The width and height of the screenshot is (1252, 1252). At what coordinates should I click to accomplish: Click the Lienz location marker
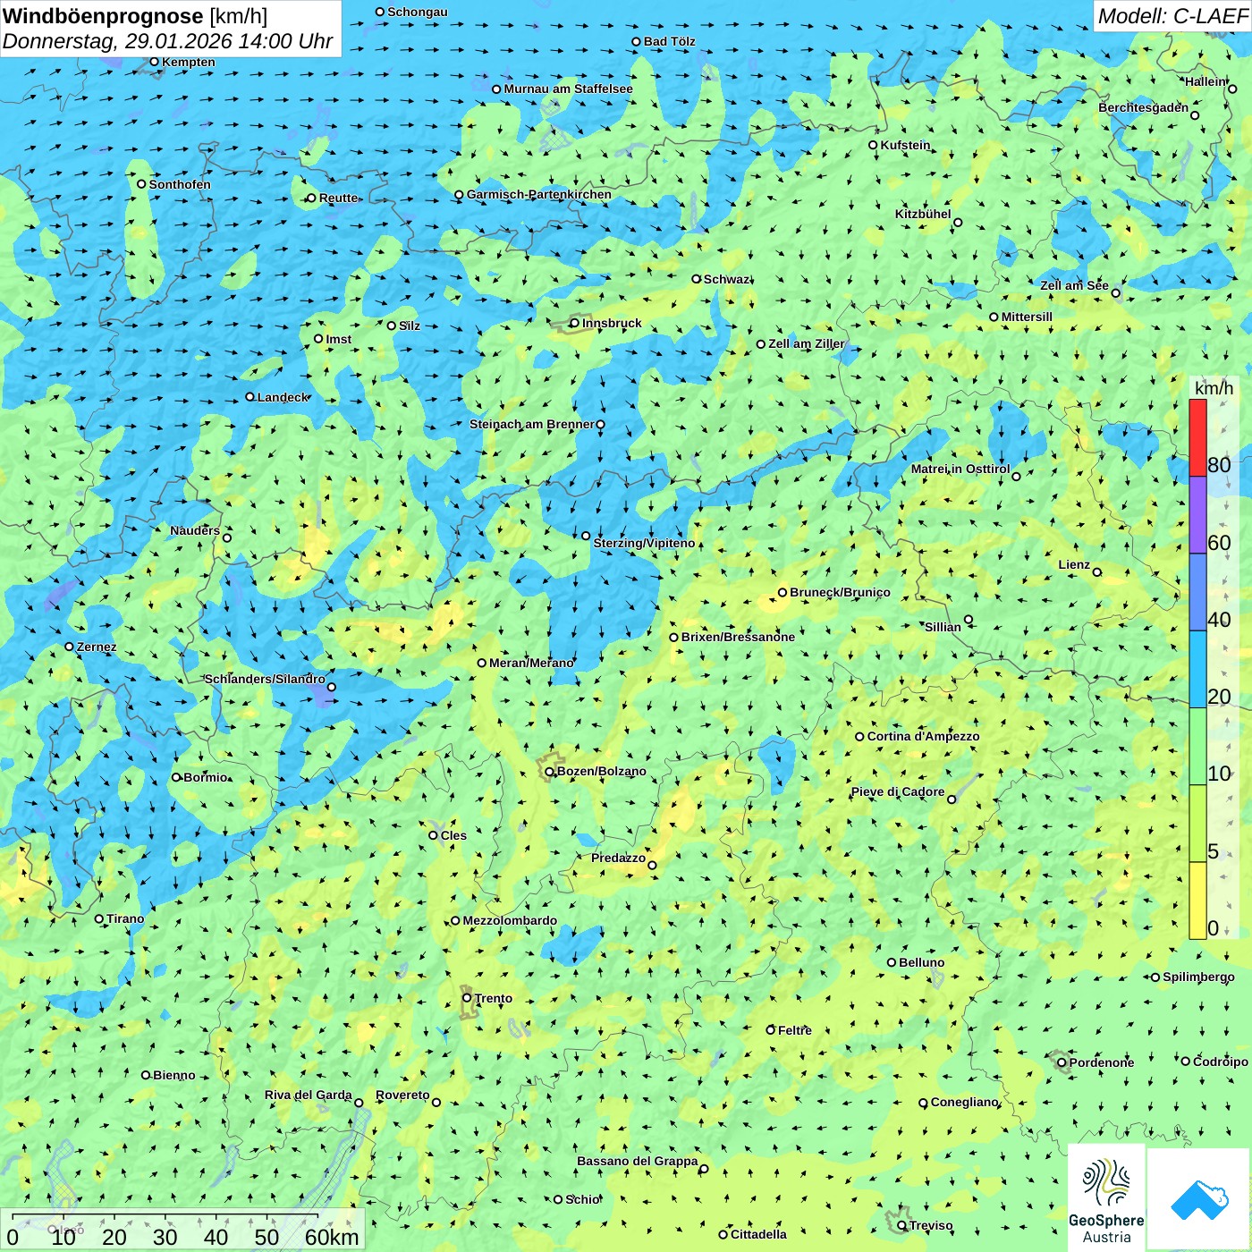pyautogui.click(x=1097, y=572)
